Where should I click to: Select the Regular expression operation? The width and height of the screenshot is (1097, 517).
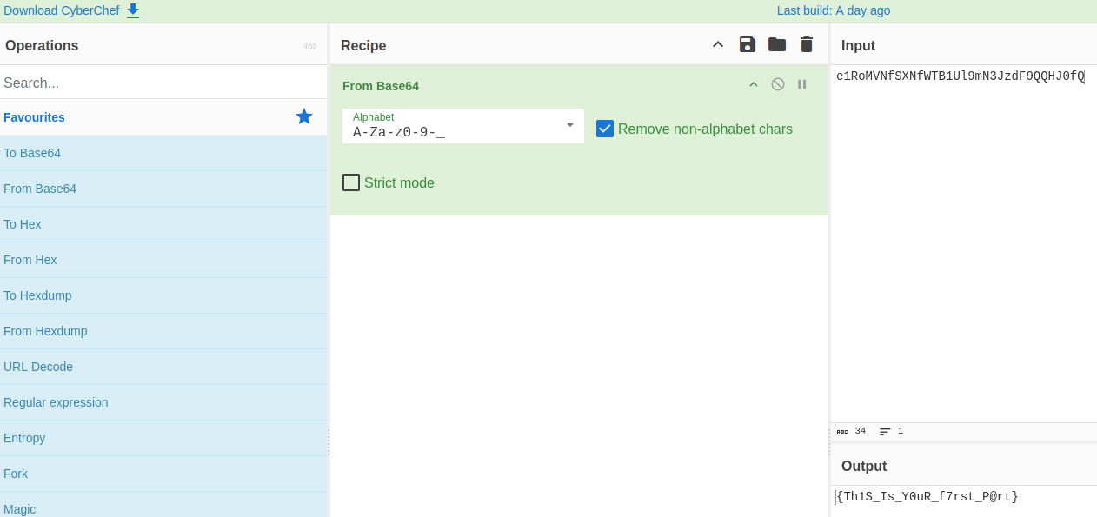(x=163, y=402)
